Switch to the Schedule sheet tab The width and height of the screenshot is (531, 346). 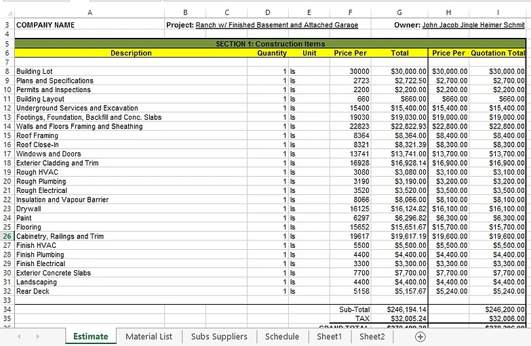[x=281, y=337]
